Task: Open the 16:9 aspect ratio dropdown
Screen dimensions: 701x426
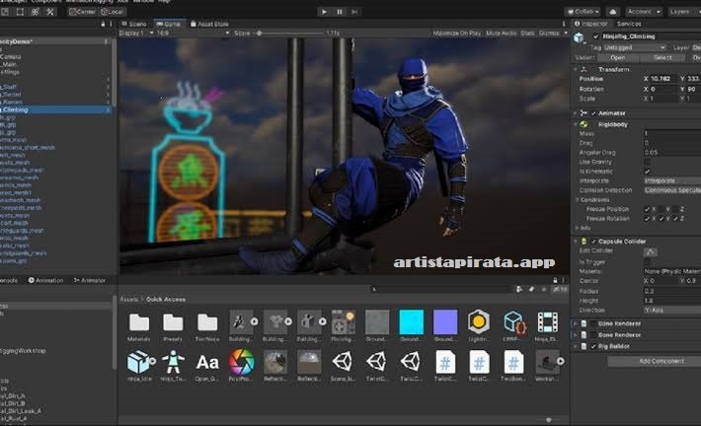Action: [194, 34]
